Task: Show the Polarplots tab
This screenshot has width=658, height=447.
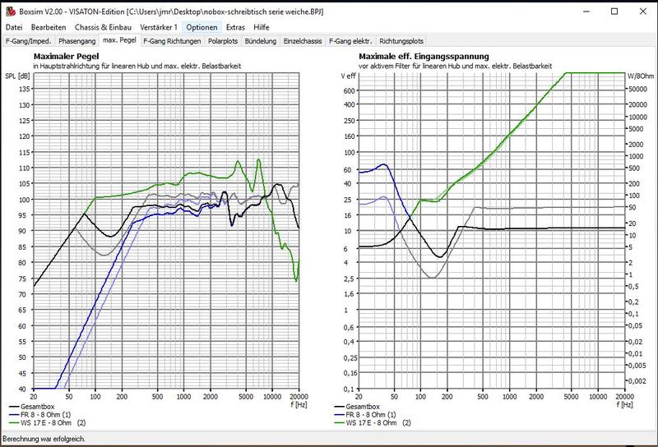Action: 225,40
